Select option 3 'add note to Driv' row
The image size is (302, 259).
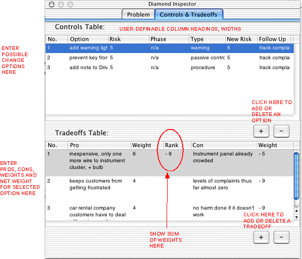[170, 68]
